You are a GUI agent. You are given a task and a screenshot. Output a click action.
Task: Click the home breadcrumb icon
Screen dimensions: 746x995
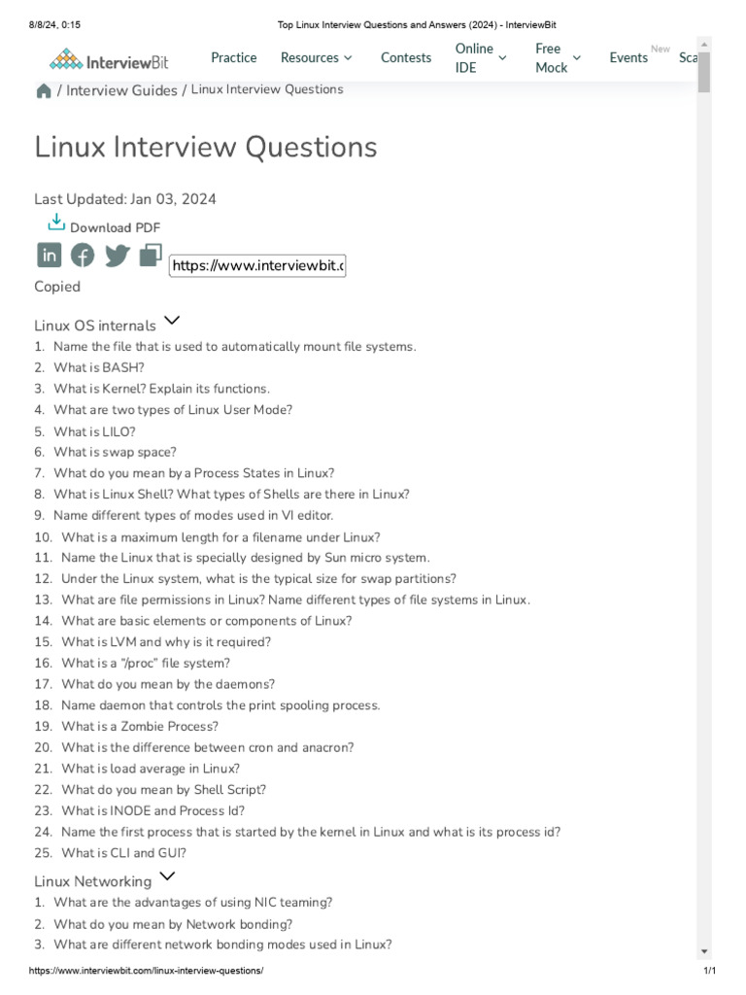pyautogui.click(x=43, y=90)
